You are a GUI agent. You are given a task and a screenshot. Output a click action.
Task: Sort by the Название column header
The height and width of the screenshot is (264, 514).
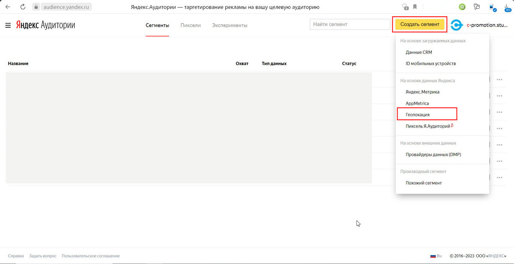pos(18,63)
